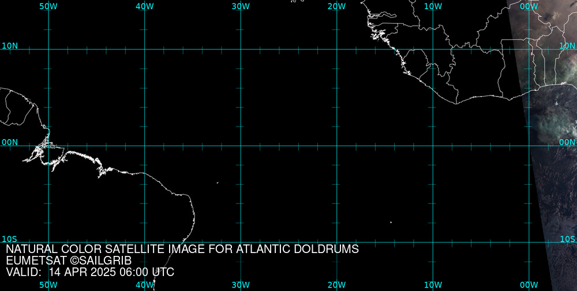Click the small island dot east of the Brazilian coast
Screen dimensions: 577x291
click(218, 183)
